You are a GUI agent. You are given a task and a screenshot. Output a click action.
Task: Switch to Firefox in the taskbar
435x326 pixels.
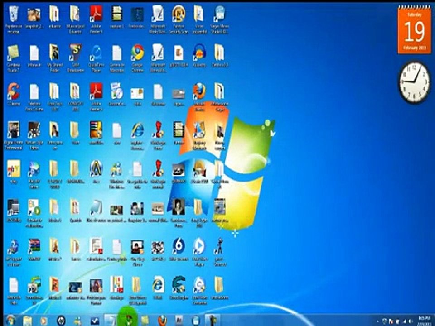[x=162, y=321]
